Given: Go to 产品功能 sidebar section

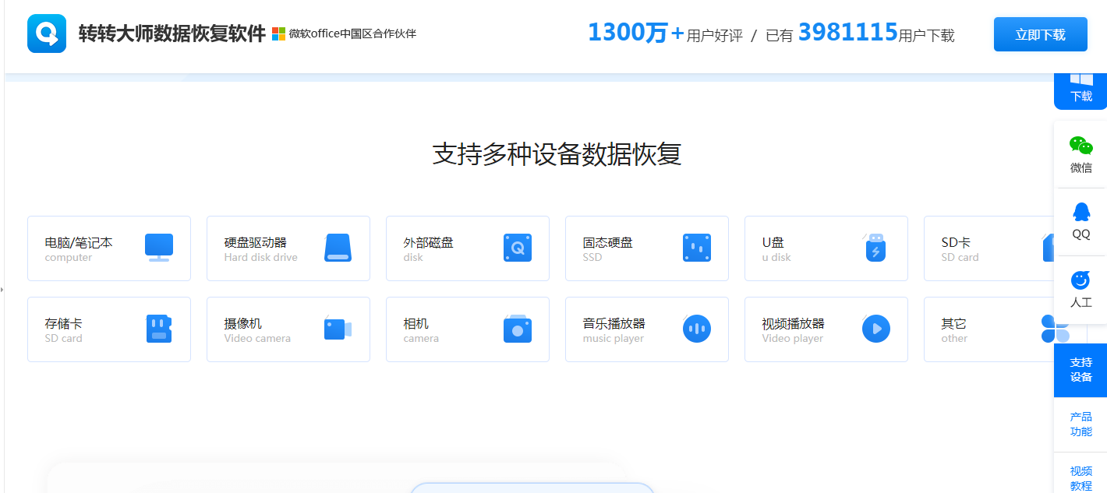Looking at the screenshot, I should [x=1080, y=424].
